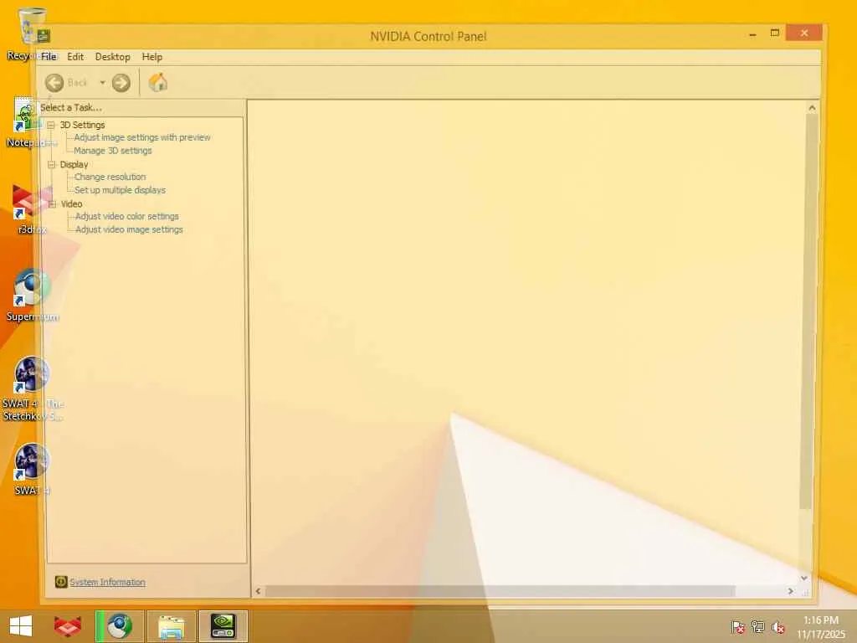
Task: Click NVIDIA Control Panel title bar icon
Action: [44, 36]
